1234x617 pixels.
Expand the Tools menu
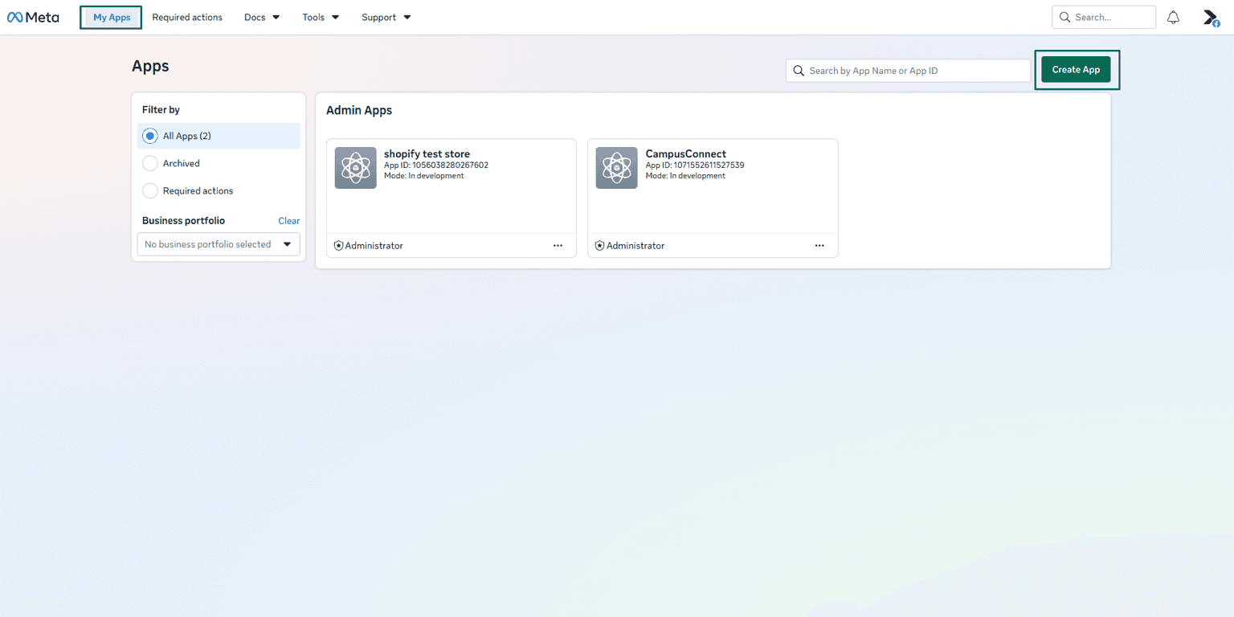321,17
